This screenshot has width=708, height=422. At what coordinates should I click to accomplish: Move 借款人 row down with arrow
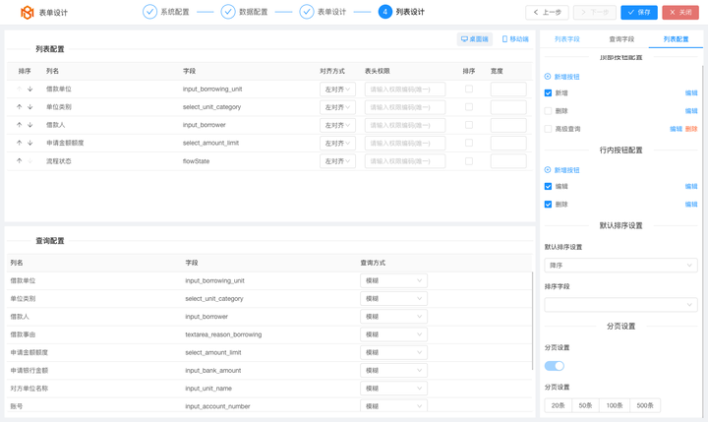[30, 125]
